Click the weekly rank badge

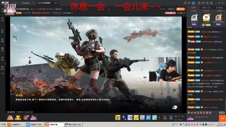point(57,13)
